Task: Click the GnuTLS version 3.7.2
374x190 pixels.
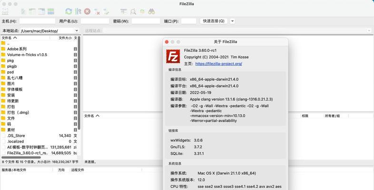Action: (198, 147)
